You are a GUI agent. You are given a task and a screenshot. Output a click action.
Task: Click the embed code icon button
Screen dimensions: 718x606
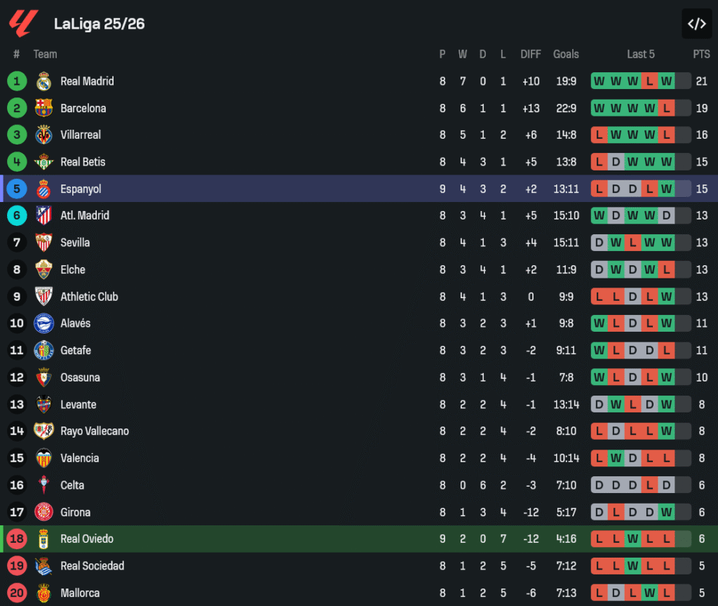point(696,24)
